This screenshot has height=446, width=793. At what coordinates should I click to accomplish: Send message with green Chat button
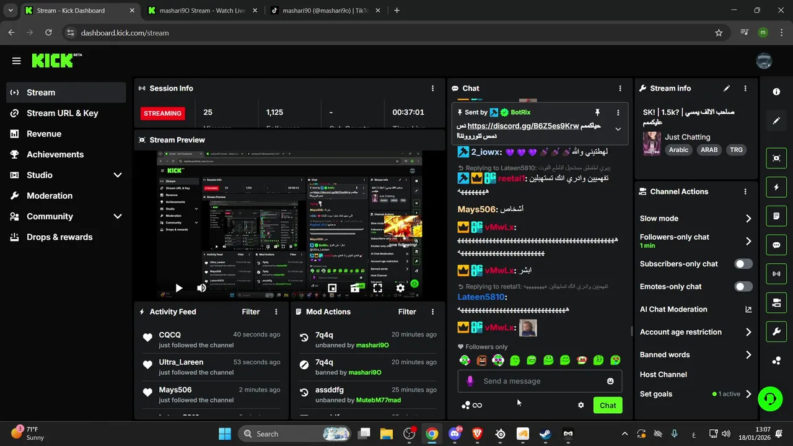pyautogui.click(x=608, y=405)
